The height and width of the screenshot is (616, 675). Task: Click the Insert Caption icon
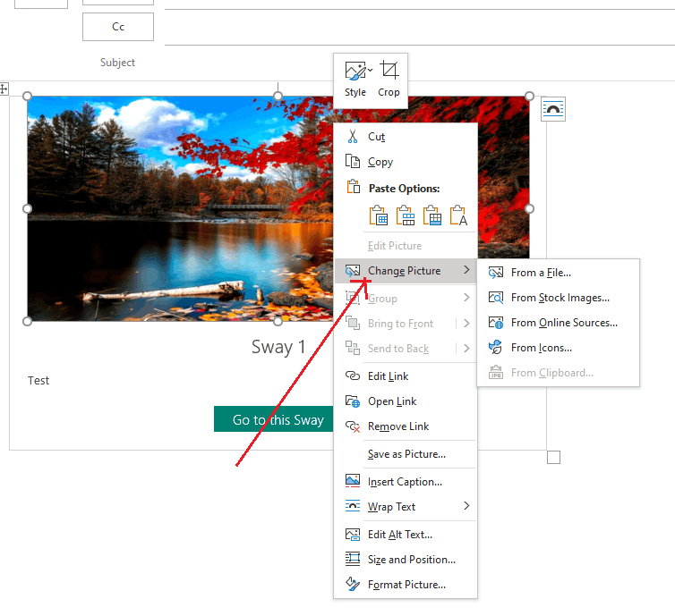pyautogui.click(x=353, y=481)
